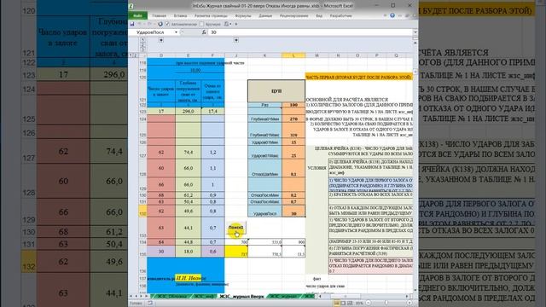Select column K header
The height and width of the screenshot is (307, 546).
point(264,55)
